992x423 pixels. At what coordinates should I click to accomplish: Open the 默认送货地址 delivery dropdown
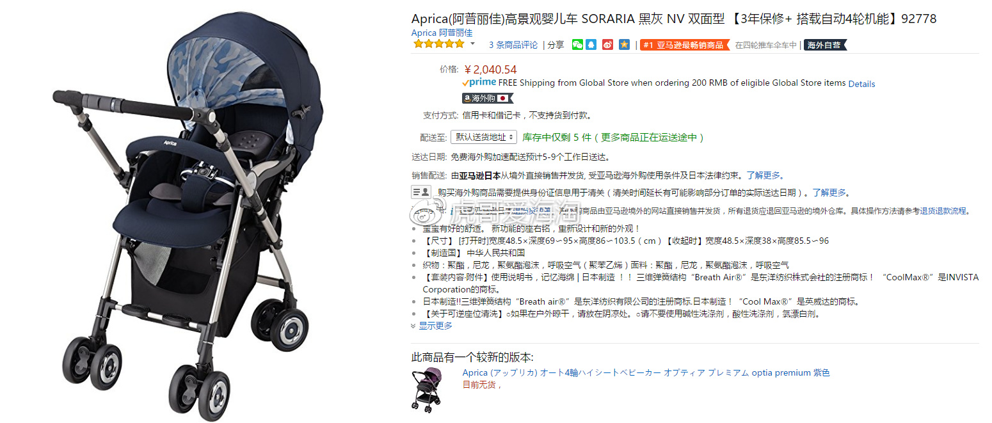coord(483,137)
